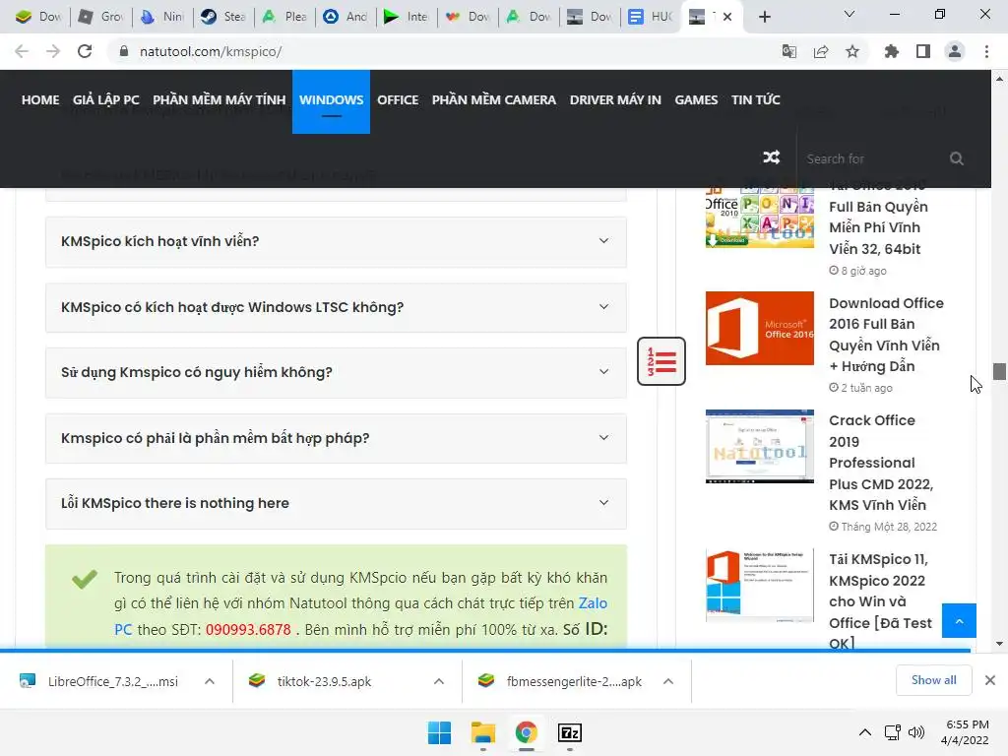Open 'Crack Office 2019 Professional Plus' article
The height and width of the screenshot is (756, 1008).
point(881,463)
